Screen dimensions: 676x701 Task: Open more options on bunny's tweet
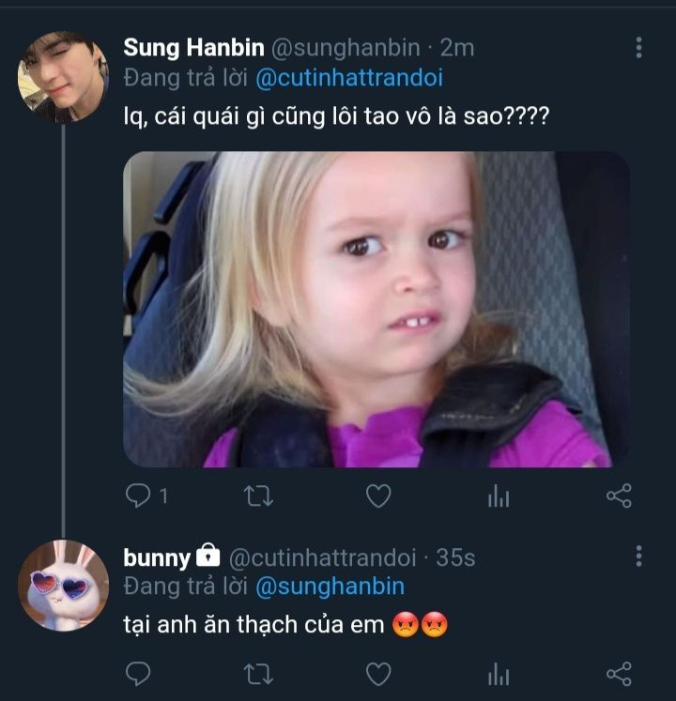point(638,556)
